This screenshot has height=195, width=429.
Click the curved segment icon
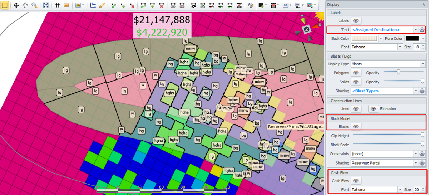[193, 5]
